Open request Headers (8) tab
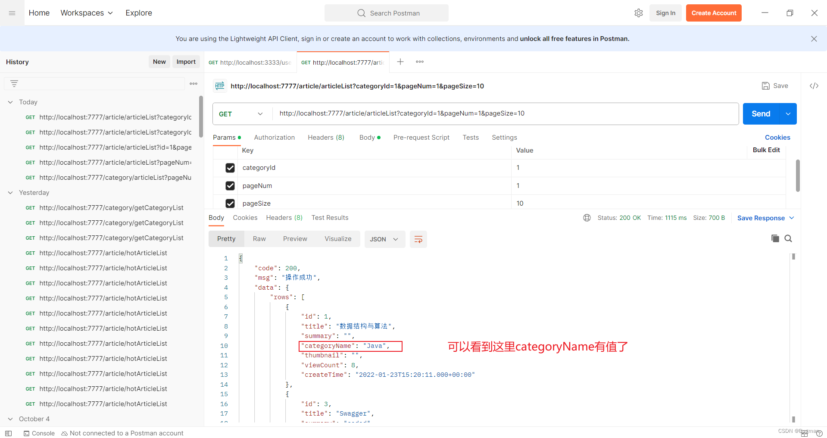This screenshot has height=438, width=827. pos(326,138)
